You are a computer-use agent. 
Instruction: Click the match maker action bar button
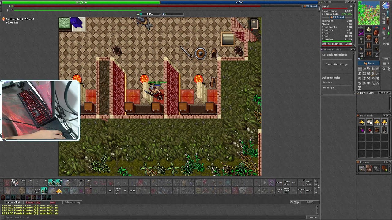[x=309, y=183]
